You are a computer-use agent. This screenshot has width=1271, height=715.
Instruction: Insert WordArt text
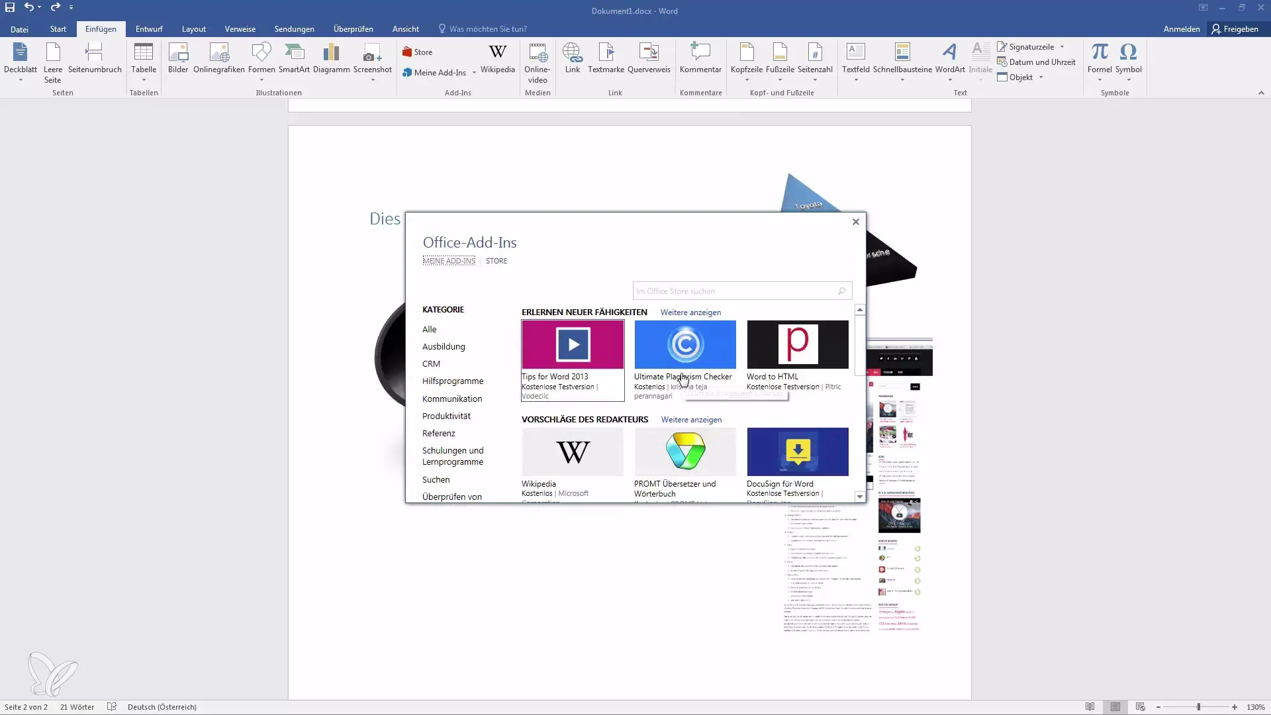[x=950, y=62]
